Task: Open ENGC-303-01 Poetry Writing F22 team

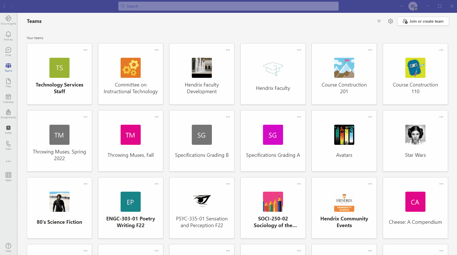Action: (131, 208)
